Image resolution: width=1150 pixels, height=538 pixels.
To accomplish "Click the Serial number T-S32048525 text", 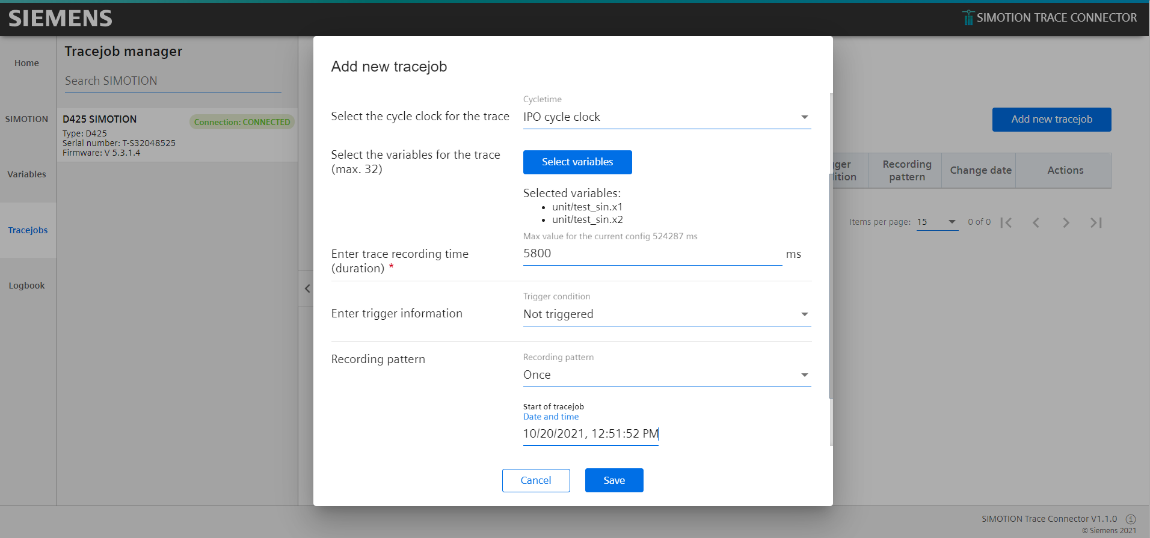I will 119,143.
